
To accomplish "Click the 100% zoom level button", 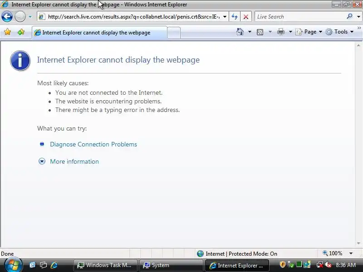I will (333, 253).
